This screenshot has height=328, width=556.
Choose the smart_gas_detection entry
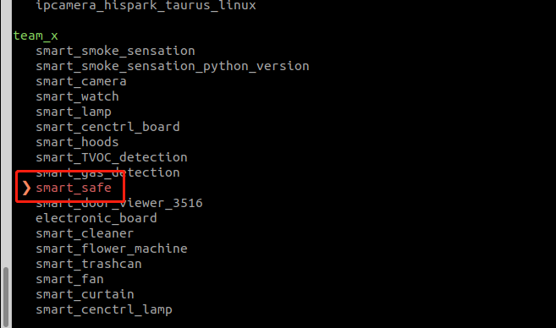pyautogui.click(x=107, y=172)
